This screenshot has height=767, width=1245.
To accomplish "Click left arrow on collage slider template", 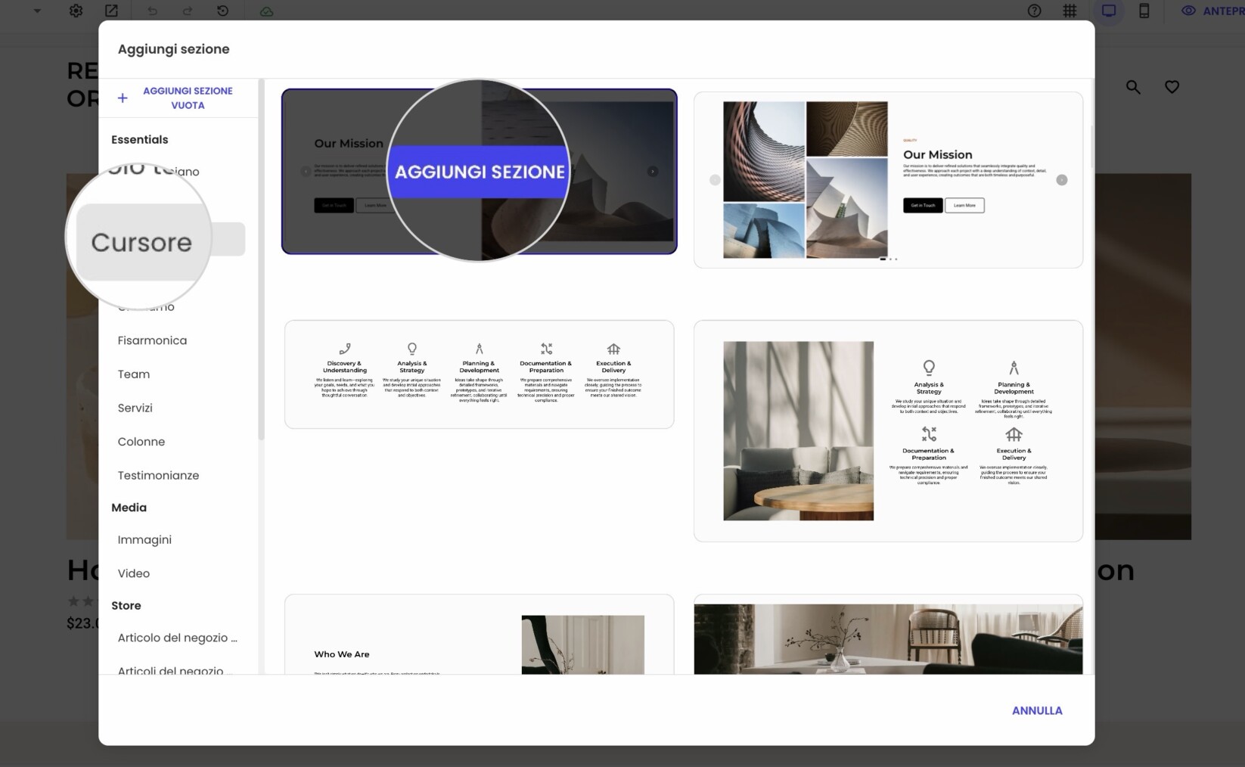I will point(715,180).
